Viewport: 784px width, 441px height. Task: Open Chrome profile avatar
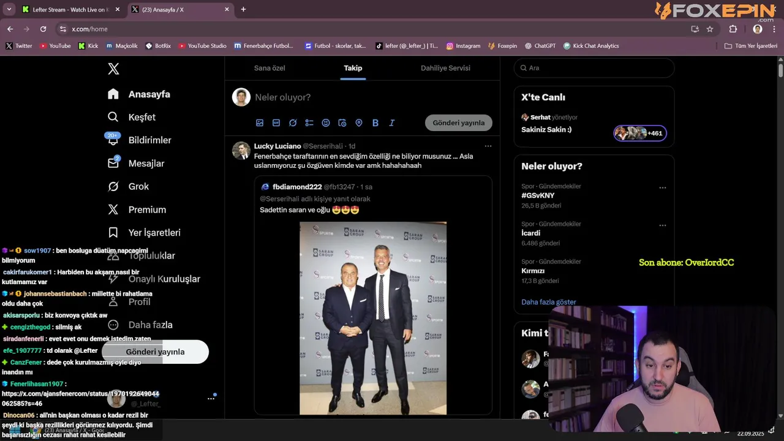click(758, 29)
